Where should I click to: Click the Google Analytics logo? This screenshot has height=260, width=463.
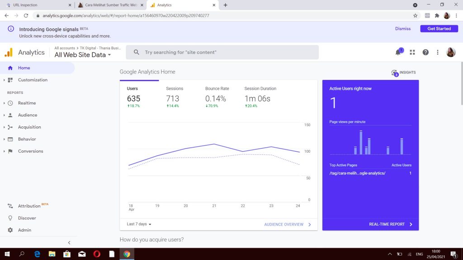9,52
